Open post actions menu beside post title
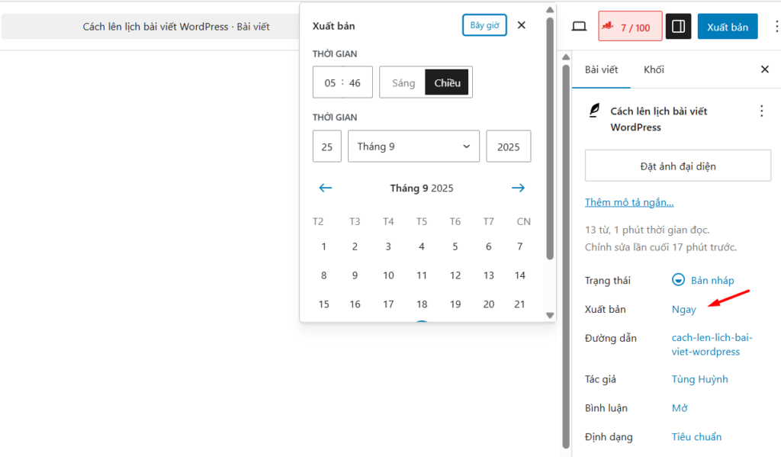 (762, 111)
